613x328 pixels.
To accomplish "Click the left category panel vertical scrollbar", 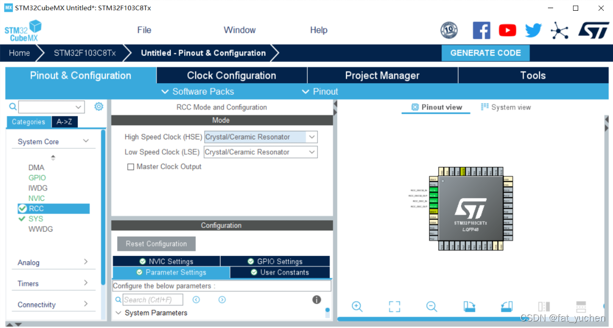I will pyautogui.click(x=103, y=207).
